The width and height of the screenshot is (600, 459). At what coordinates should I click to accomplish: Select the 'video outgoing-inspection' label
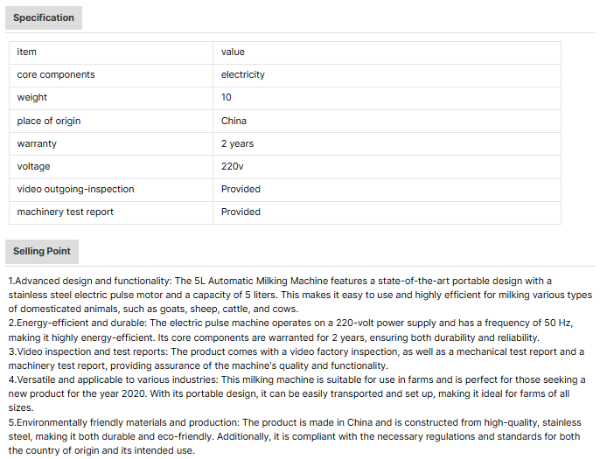76,189
